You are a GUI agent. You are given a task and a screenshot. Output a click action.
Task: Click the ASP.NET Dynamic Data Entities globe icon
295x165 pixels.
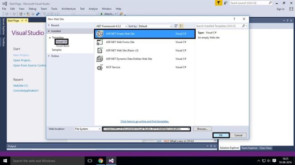coord(100,59)
